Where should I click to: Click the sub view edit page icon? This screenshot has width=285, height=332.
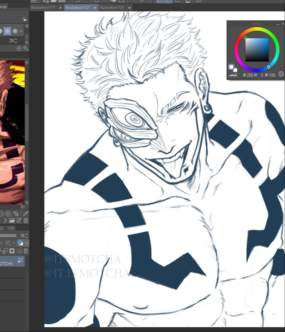click(x=19, y=221)
